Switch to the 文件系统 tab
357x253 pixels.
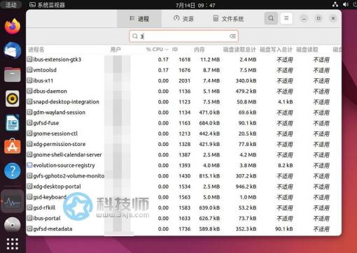click(228, 19)
